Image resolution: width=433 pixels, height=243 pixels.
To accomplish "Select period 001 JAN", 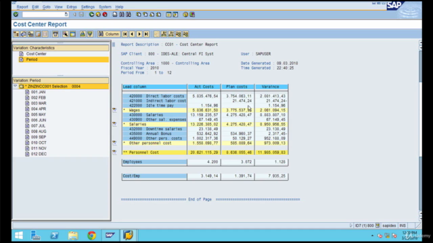I will coord(38,92).
